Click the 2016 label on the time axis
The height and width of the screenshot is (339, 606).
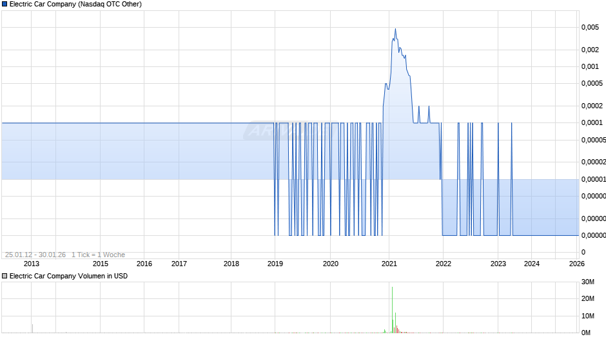[144, 264]
